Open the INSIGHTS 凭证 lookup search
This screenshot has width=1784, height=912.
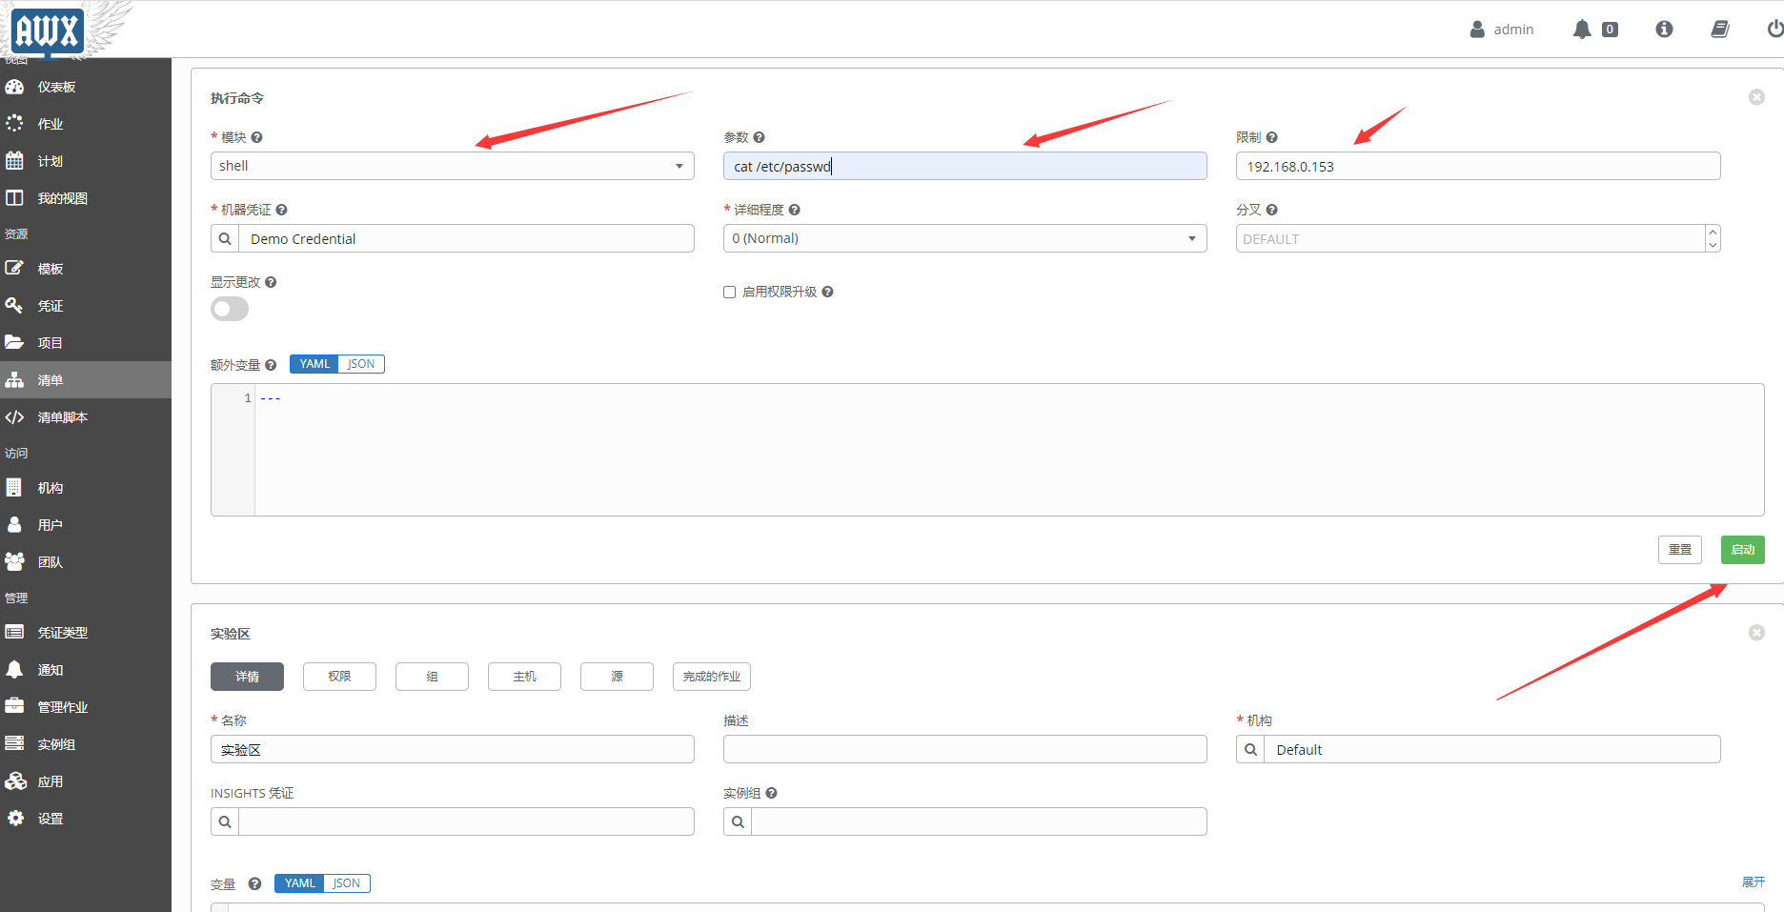[x=225, y=821]
